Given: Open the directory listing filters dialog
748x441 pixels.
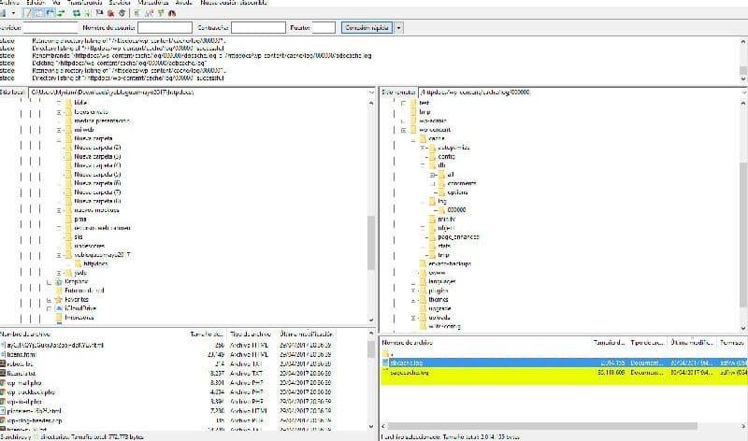Looking at the screenshot, I should tap(137, 13).
